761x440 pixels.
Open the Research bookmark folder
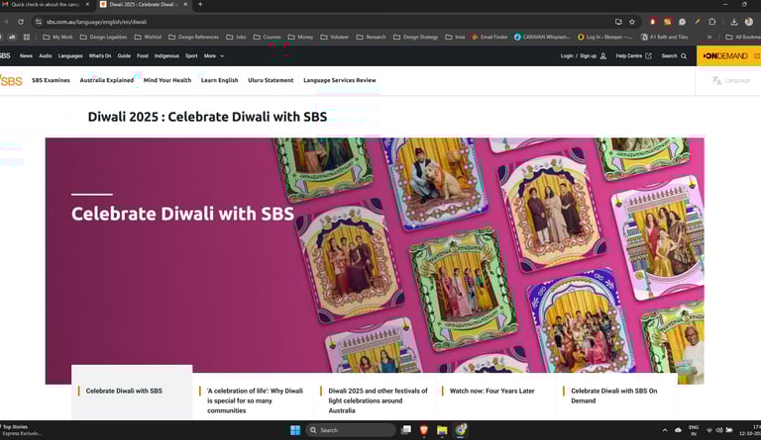tap(372, 37)
